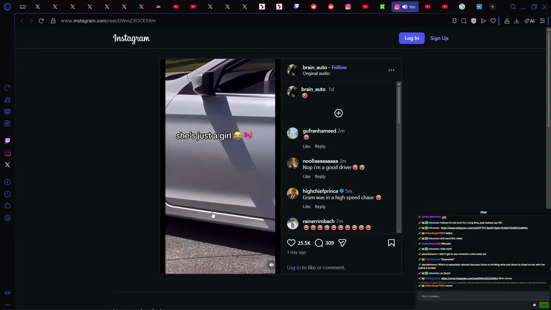Screen dimensions: 551x310
Task: Open a new tab with plus button
Action: tap(492, 7)
